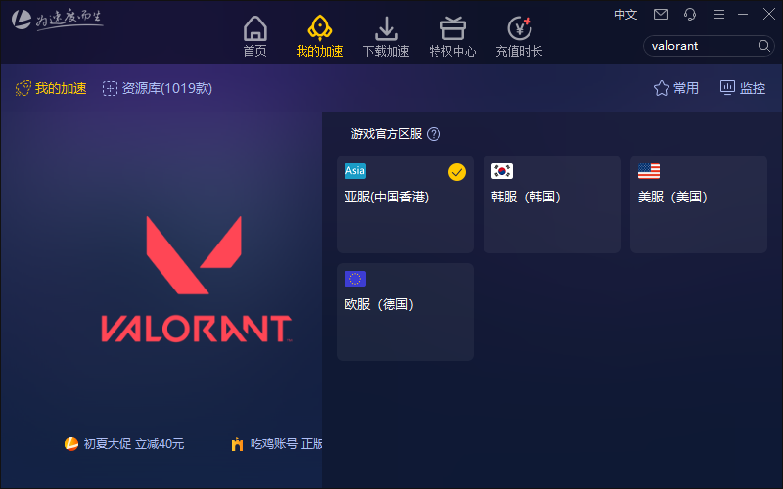Click the Asia badge icon
This screenshot has width=783, height=489.
click(355, 170)
